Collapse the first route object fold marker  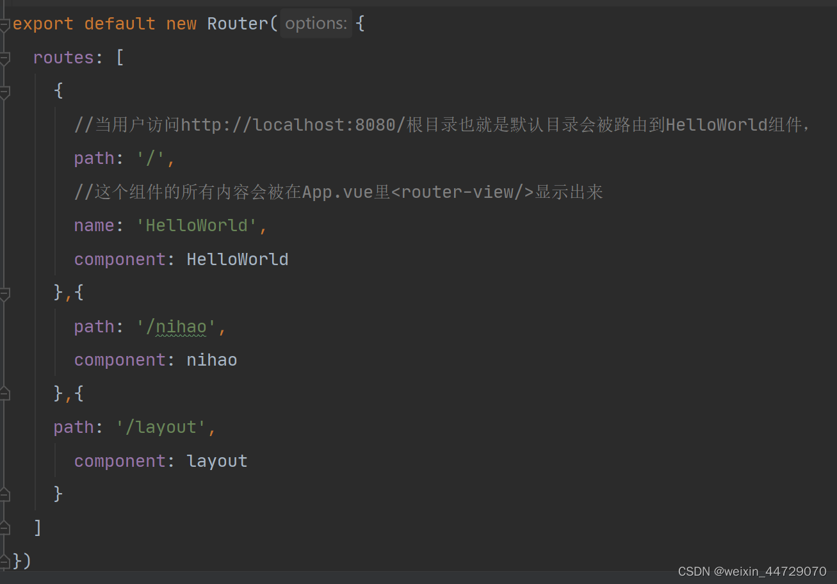pyautogui.click(x=4, y=92)
